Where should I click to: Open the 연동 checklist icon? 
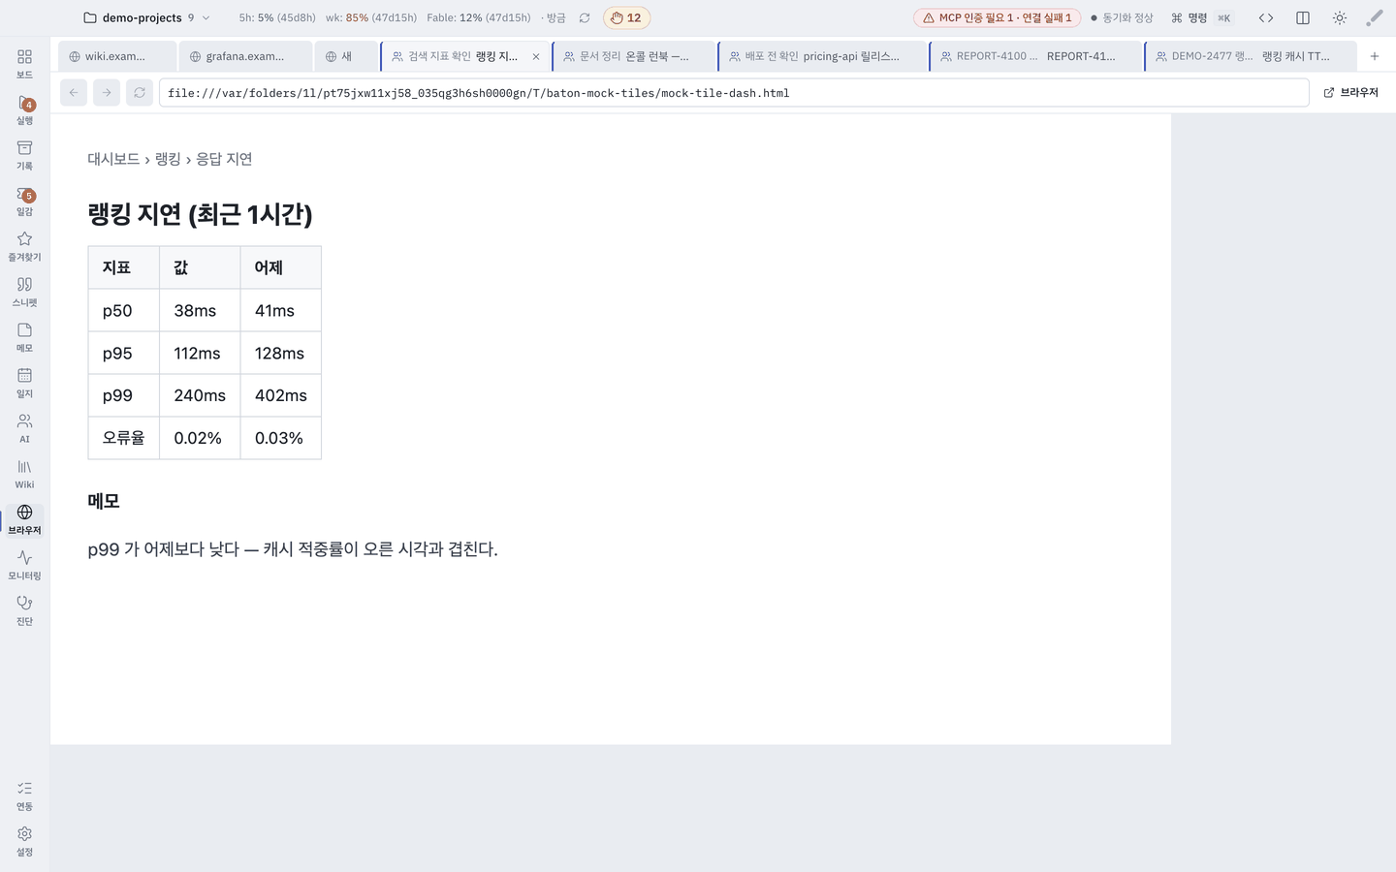pos(24,795)
